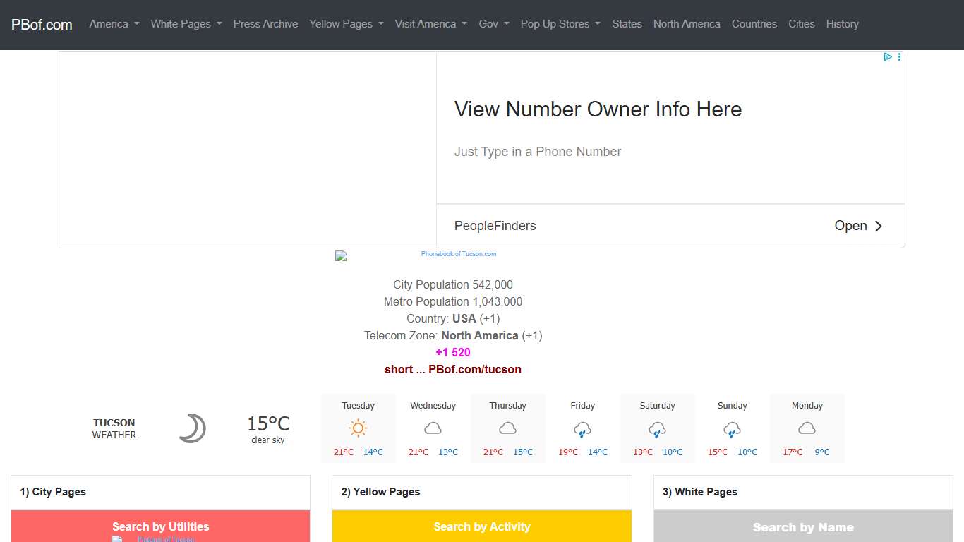
Task: Click the gray Search by Name button
Action: (x=802, y=526)
